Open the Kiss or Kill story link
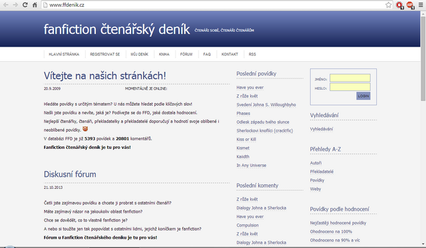 (246, 139)
